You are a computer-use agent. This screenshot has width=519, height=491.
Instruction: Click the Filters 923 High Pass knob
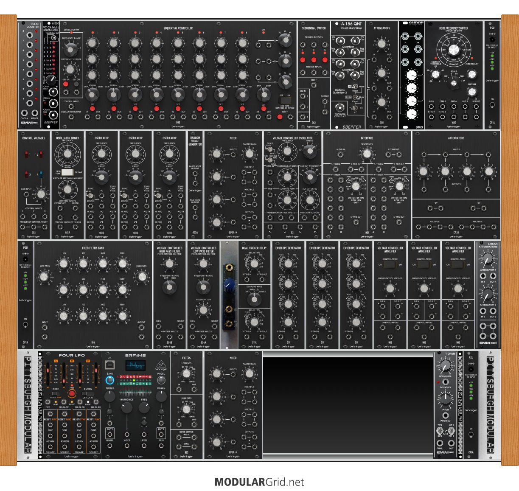(186, 409)
